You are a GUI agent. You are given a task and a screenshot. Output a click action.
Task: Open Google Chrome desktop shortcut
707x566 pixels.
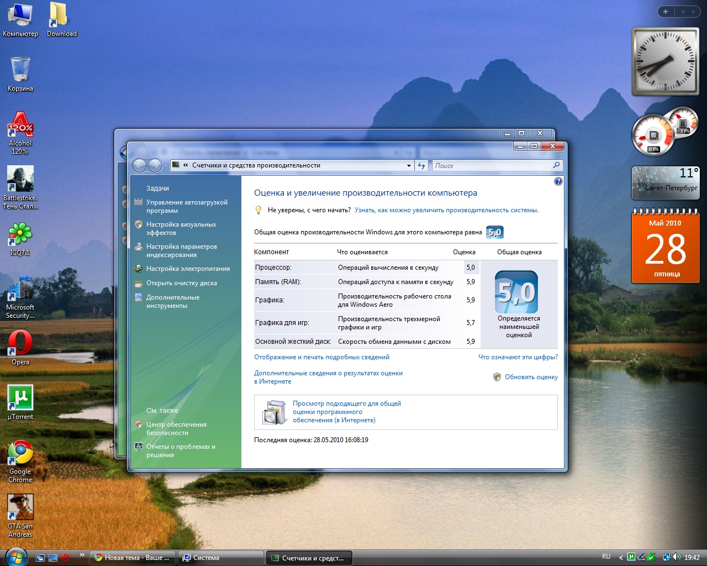(x=20, y=462)
